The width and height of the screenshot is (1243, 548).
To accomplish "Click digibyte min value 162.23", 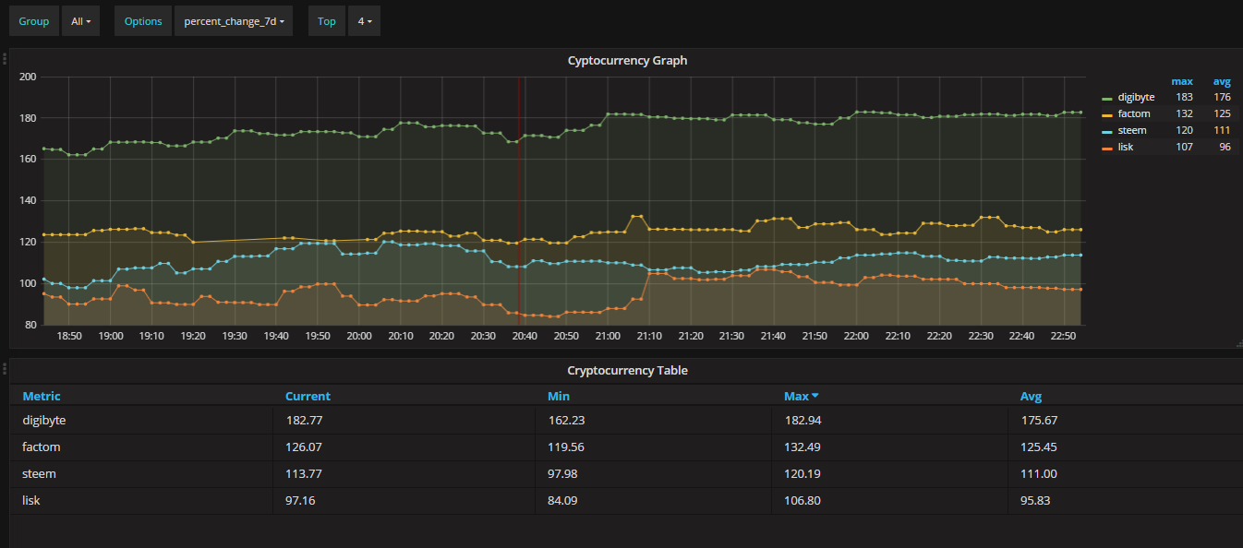I will [x=566, y=420].
